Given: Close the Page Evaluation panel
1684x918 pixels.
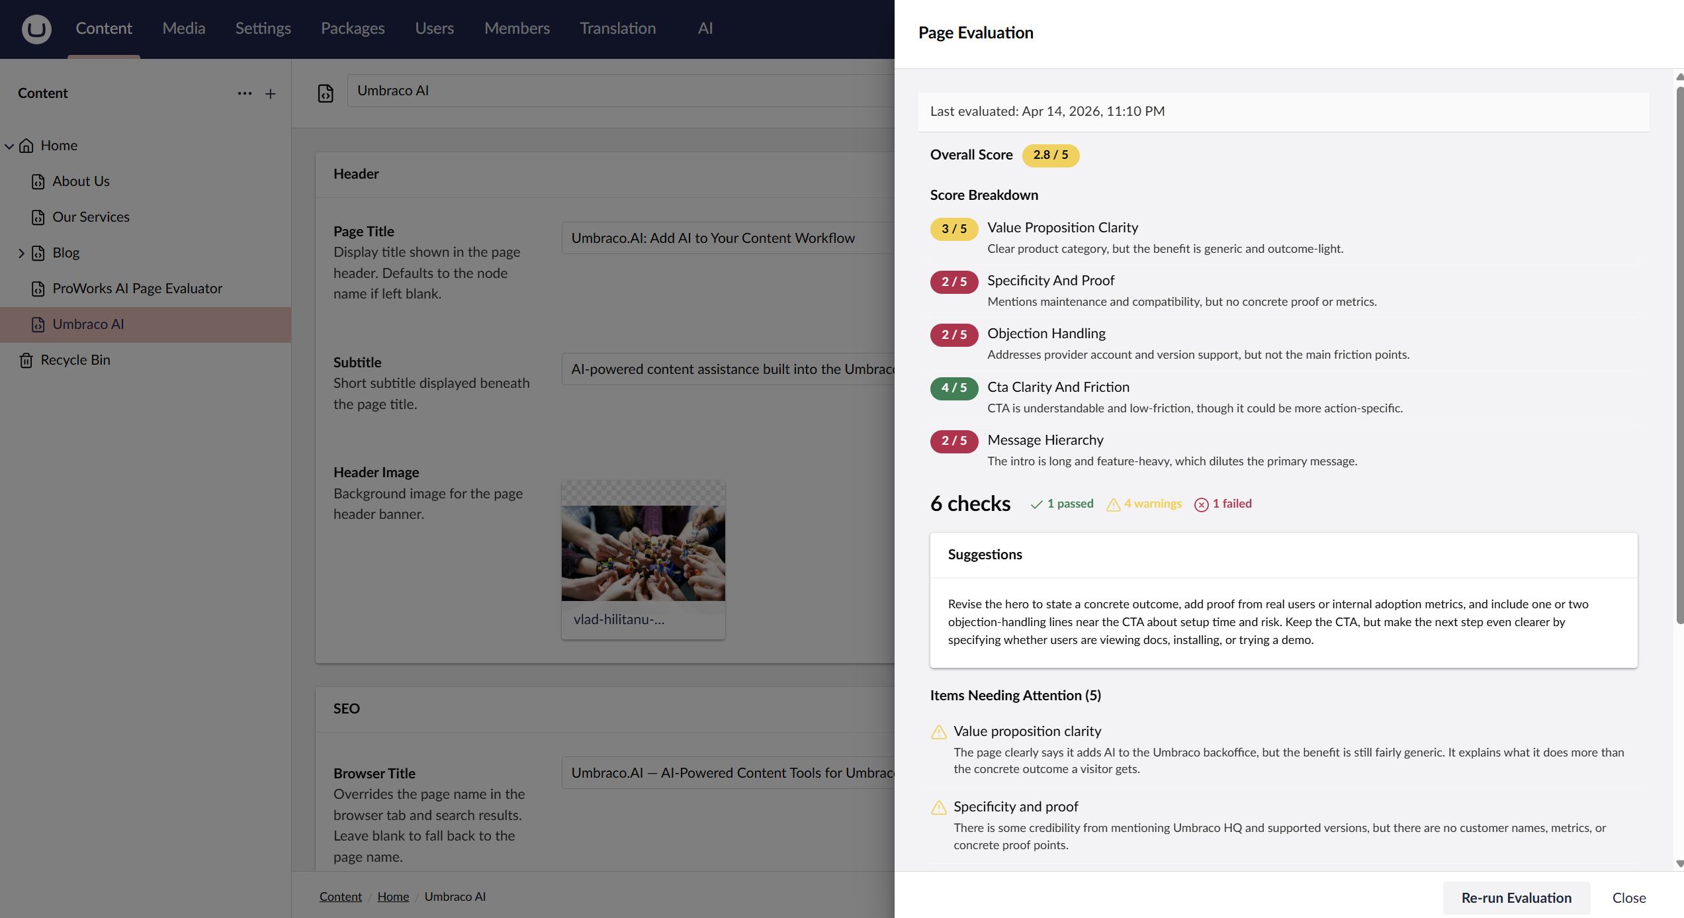Looking at the screenshot, I should [1629, 897].
